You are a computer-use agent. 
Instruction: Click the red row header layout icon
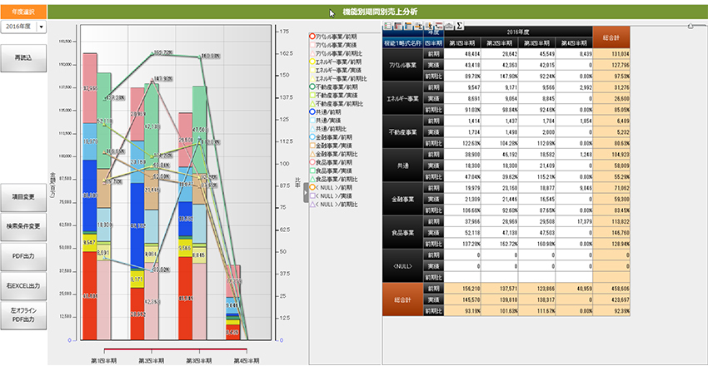point(398,26)
